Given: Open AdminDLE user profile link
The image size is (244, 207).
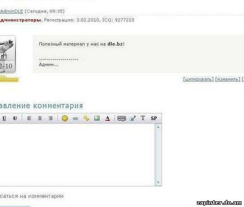Looking at the screenshot, I should click(12, 12).
